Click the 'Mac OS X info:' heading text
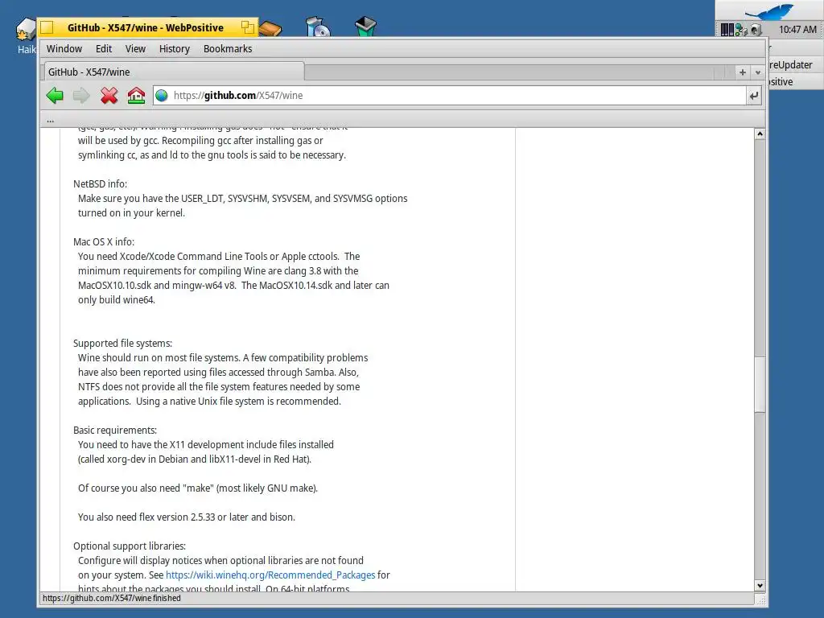Viewport: 824px width, 618px height. point(104,241)
